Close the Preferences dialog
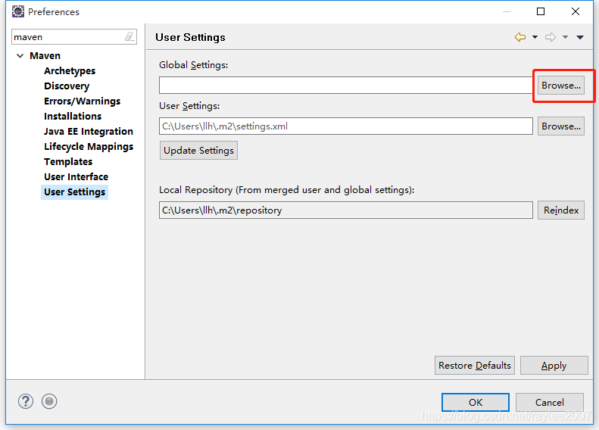Viewport: 599px width, 430px height. pyautogui.click(x=576, y=11)
